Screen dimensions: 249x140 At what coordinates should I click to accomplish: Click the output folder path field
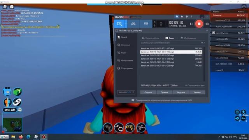tap(170, 43)
